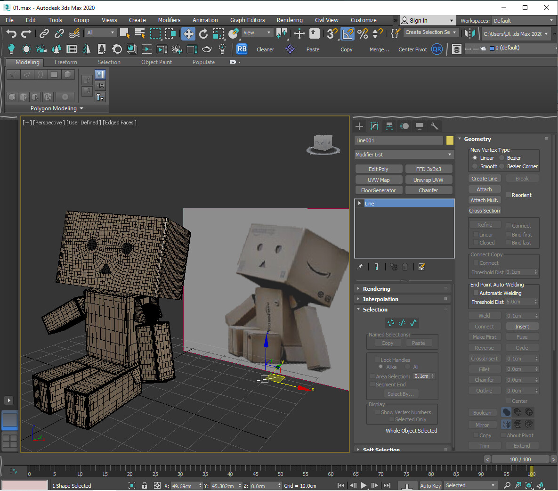
Task: Click the Undo arrow icon
Action: click(11, 33)
